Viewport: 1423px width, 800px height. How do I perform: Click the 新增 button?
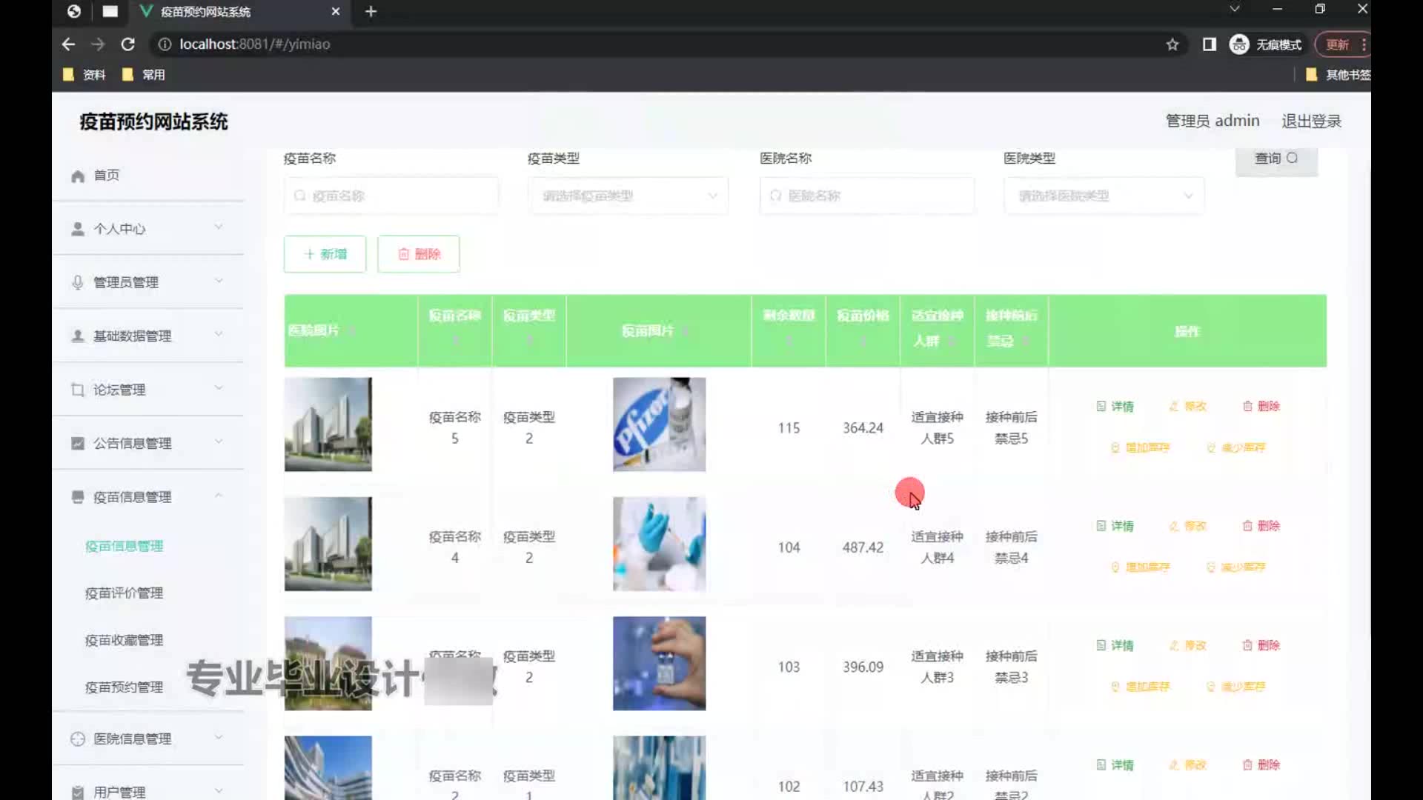[325, 254]
